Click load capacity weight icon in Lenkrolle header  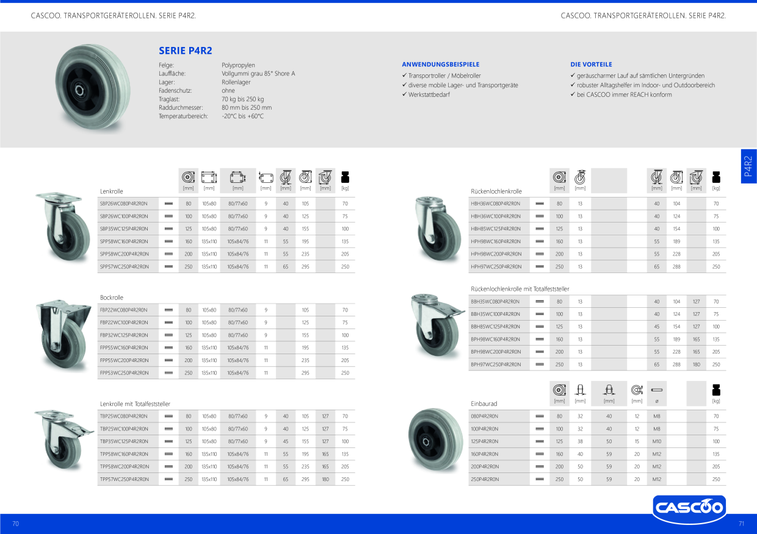pos(345,177)
